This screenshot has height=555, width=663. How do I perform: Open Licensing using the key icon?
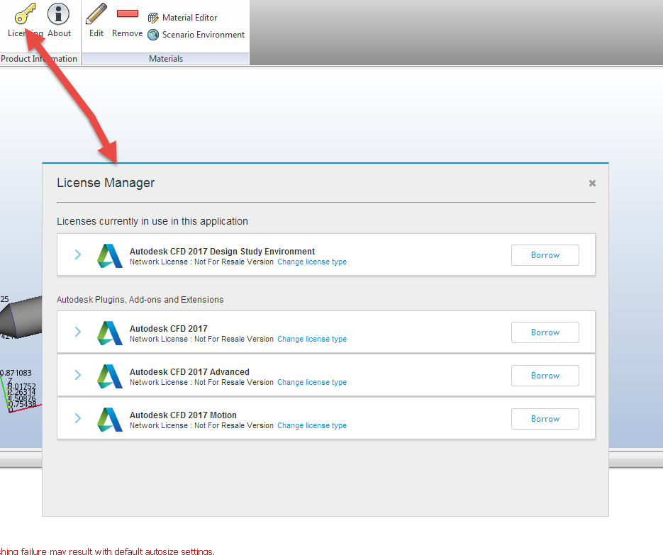[23, 16]
